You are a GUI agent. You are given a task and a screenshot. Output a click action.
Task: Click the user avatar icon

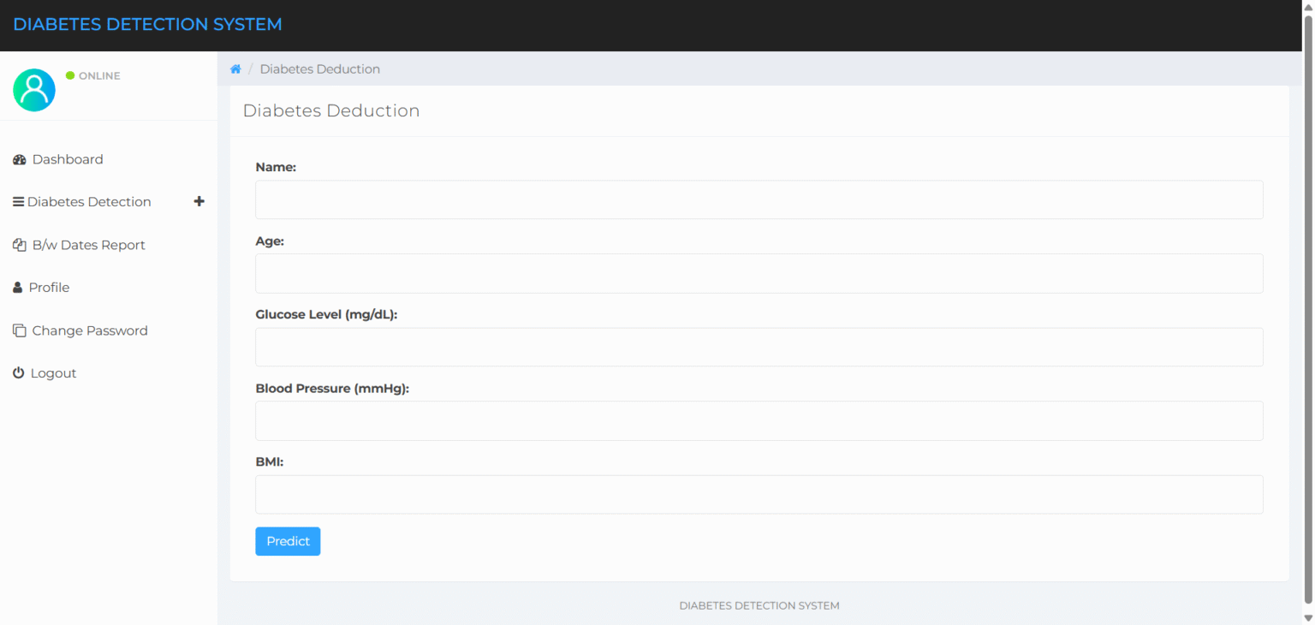click(x=34, y=90)
